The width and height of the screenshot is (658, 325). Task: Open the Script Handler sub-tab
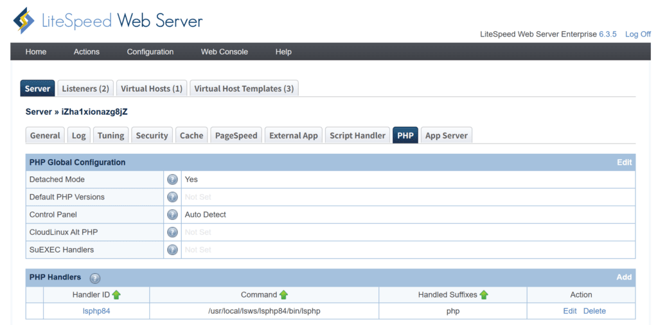click(357, 135)
